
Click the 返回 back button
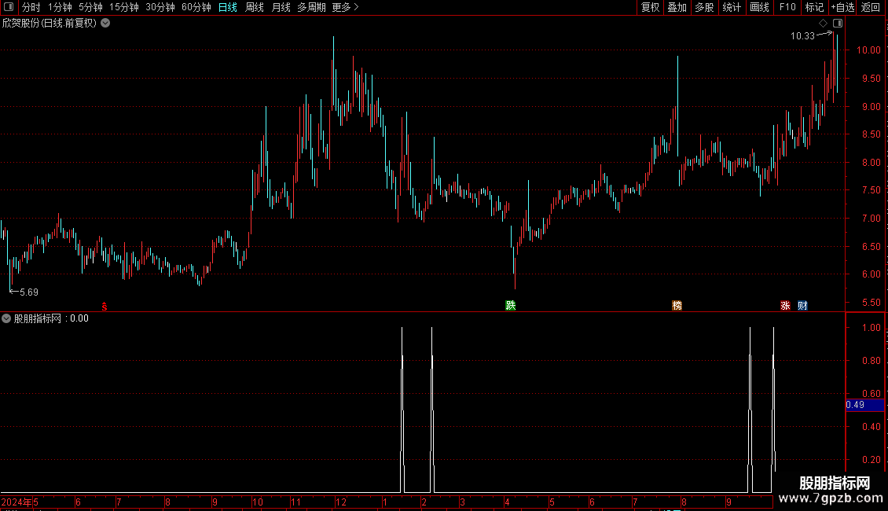[x=871, y=7]
